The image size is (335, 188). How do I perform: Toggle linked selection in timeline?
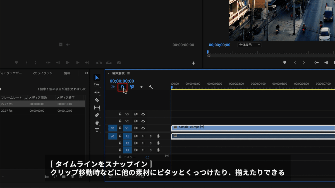[132, 87]
